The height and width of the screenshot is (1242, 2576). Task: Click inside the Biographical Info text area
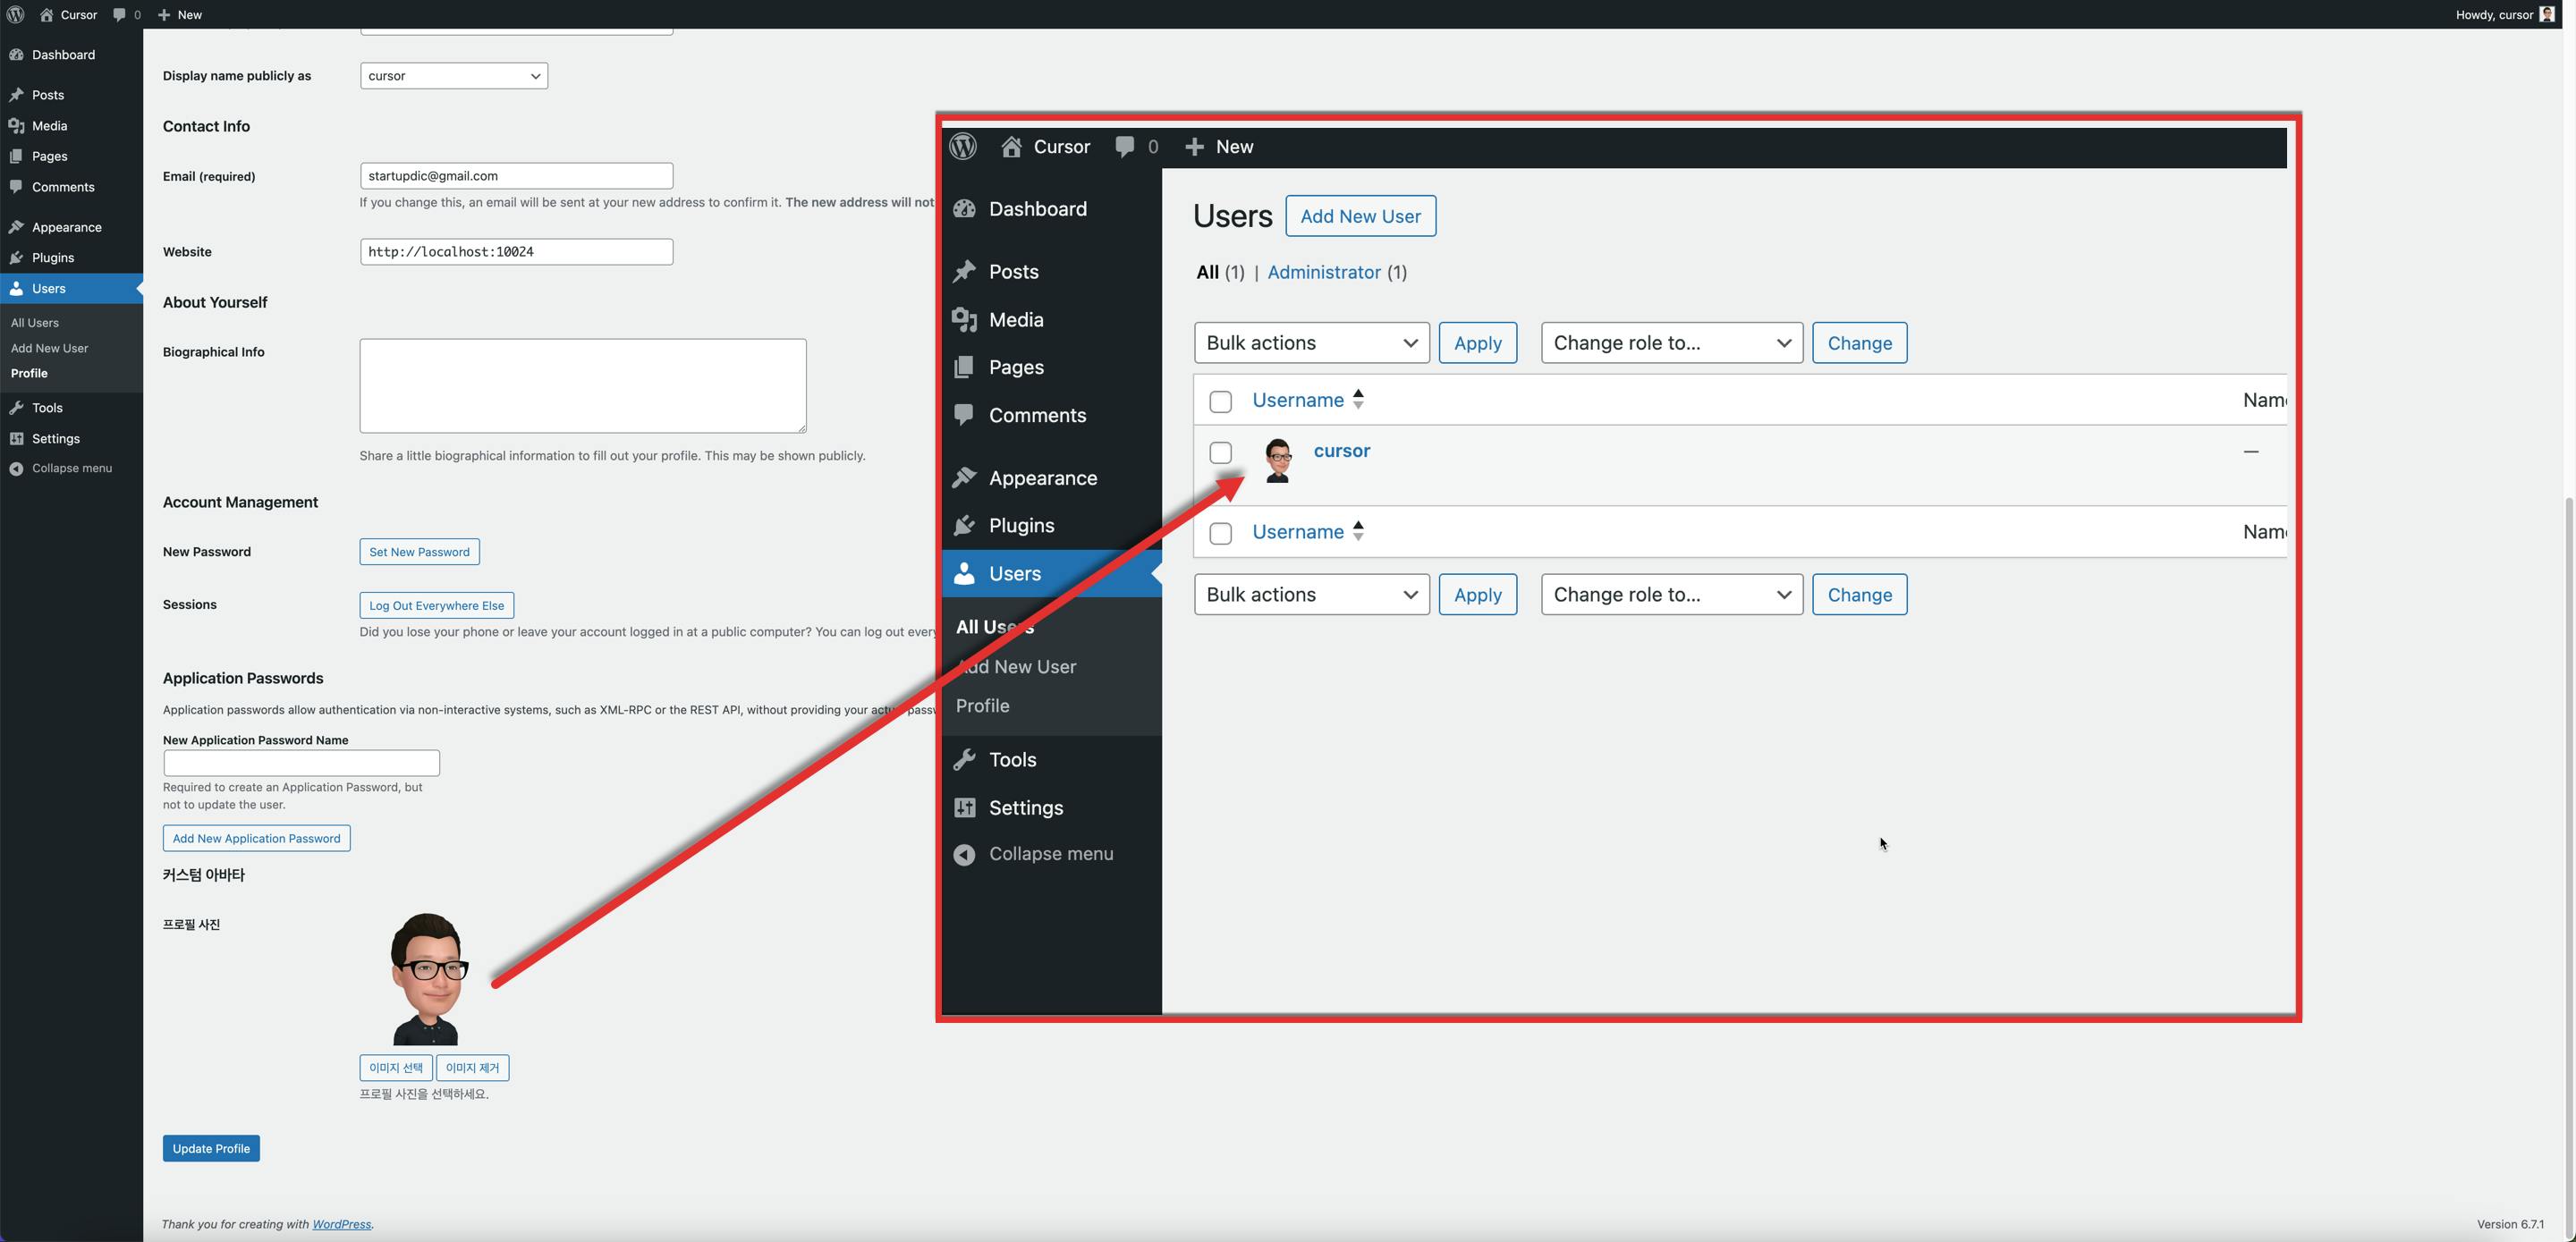582,386
